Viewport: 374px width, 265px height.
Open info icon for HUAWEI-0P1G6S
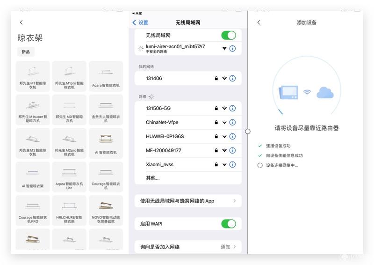click(x=232, y=136)
